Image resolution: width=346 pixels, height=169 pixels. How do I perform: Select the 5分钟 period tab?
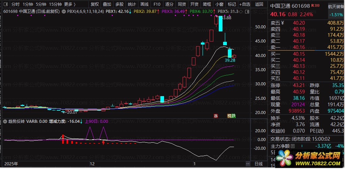[x=41, y=4]
